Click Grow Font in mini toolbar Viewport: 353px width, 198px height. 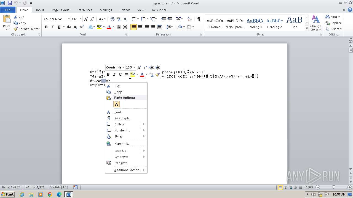click(x=139, y=67)
